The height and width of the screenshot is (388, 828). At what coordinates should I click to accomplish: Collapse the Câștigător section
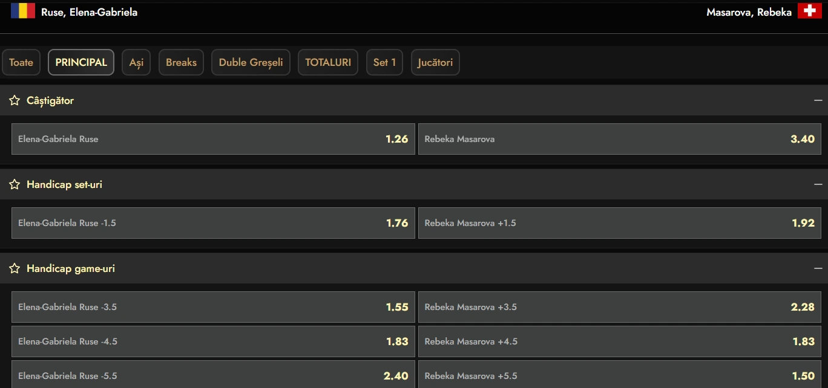point(818,100)
